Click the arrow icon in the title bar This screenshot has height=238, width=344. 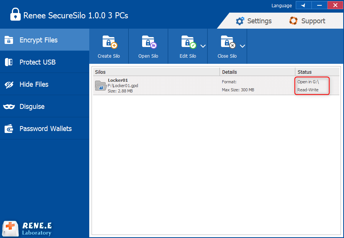303,5
